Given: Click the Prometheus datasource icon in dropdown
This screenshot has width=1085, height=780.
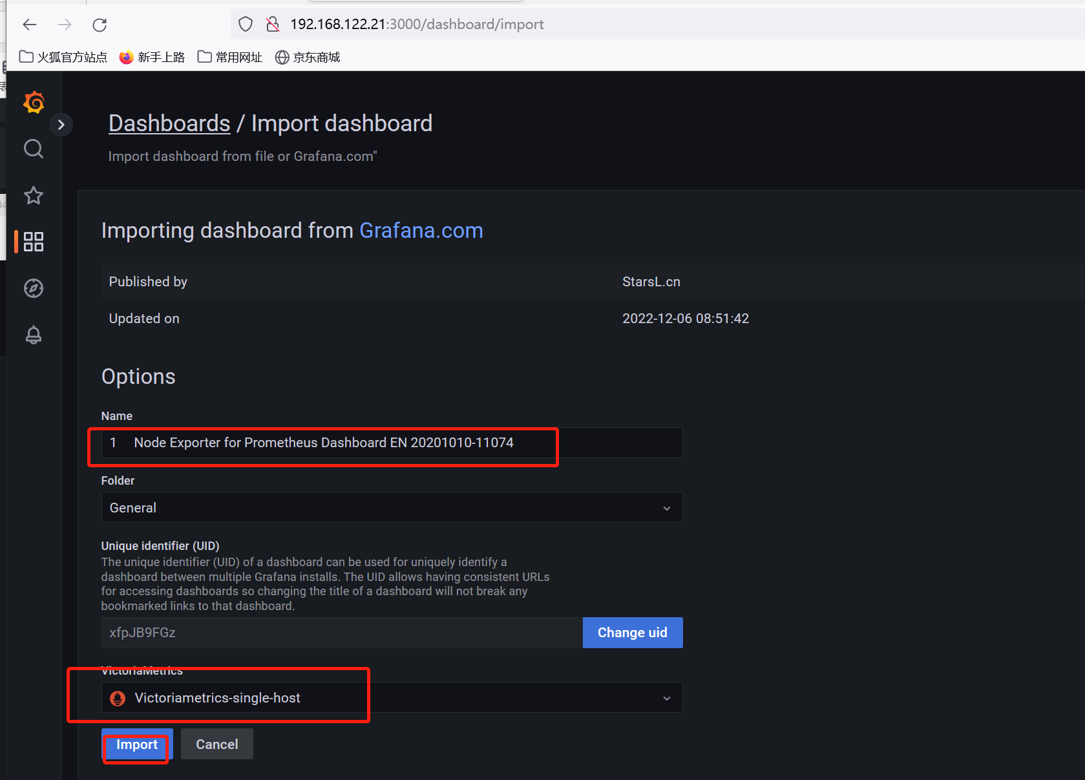Looking at the screenshot, I should (118, 698).
